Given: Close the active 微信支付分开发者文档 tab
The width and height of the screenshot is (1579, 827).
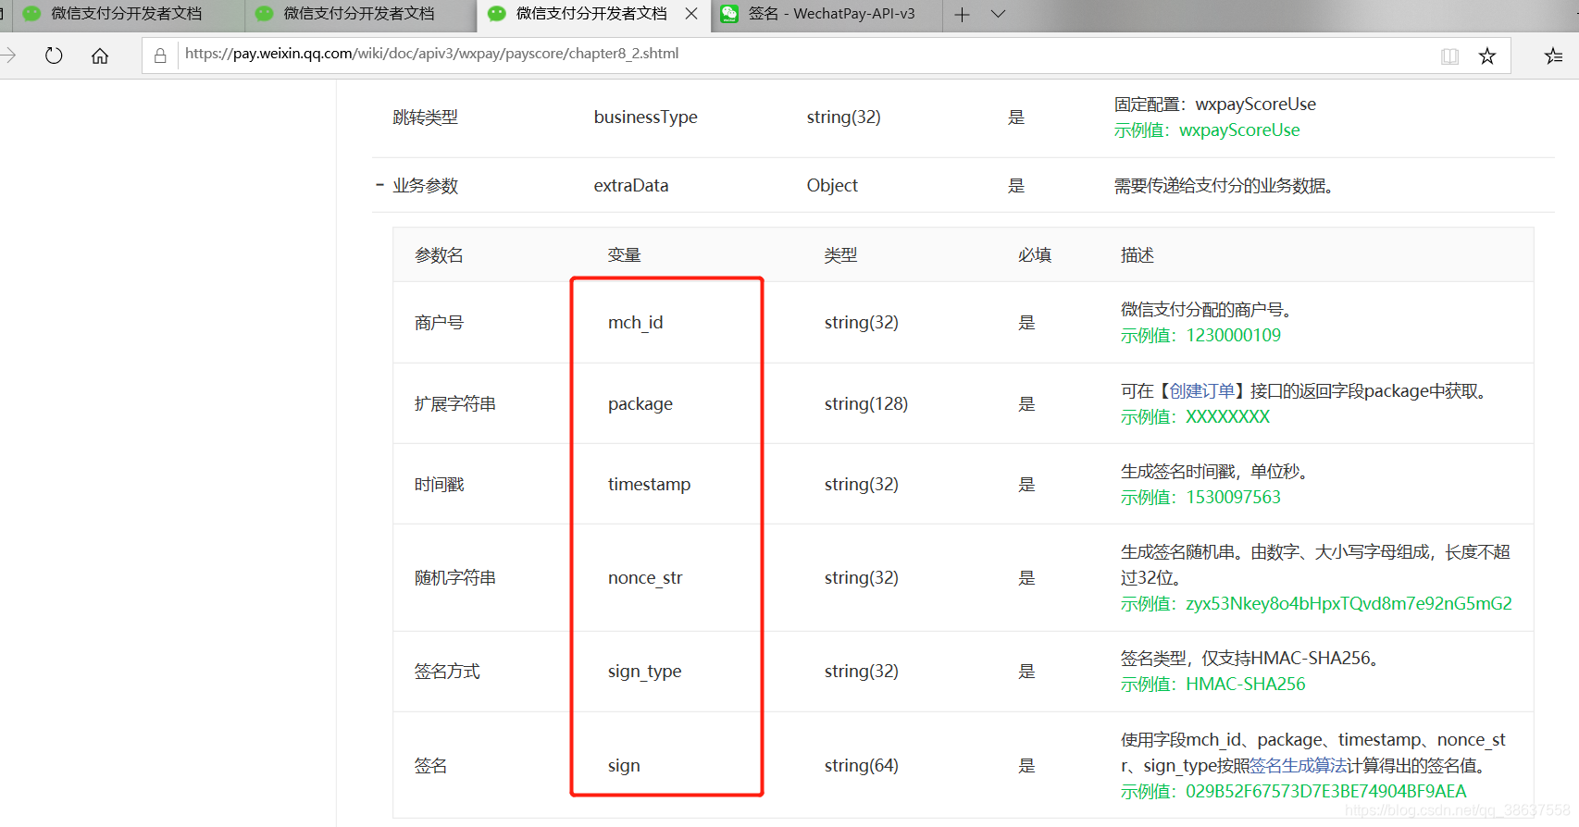Looking at the screenshot, I should pos(691,14).
